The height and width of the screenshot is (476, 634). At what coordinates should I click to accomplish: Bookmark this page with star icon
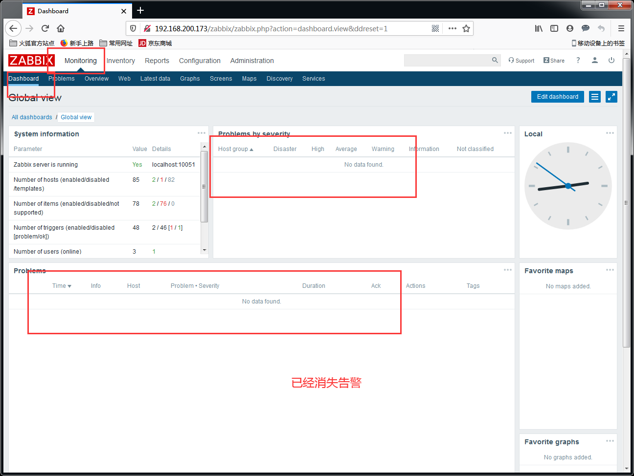pos(466,28)
